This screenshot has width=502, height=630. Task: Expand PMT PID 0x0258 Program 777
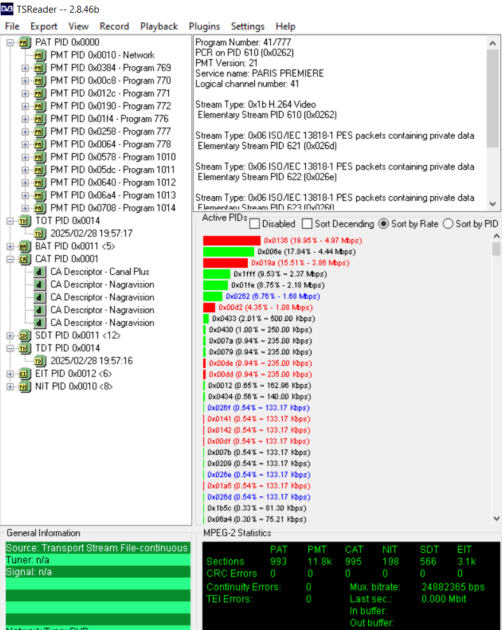[x=25, y=132]
